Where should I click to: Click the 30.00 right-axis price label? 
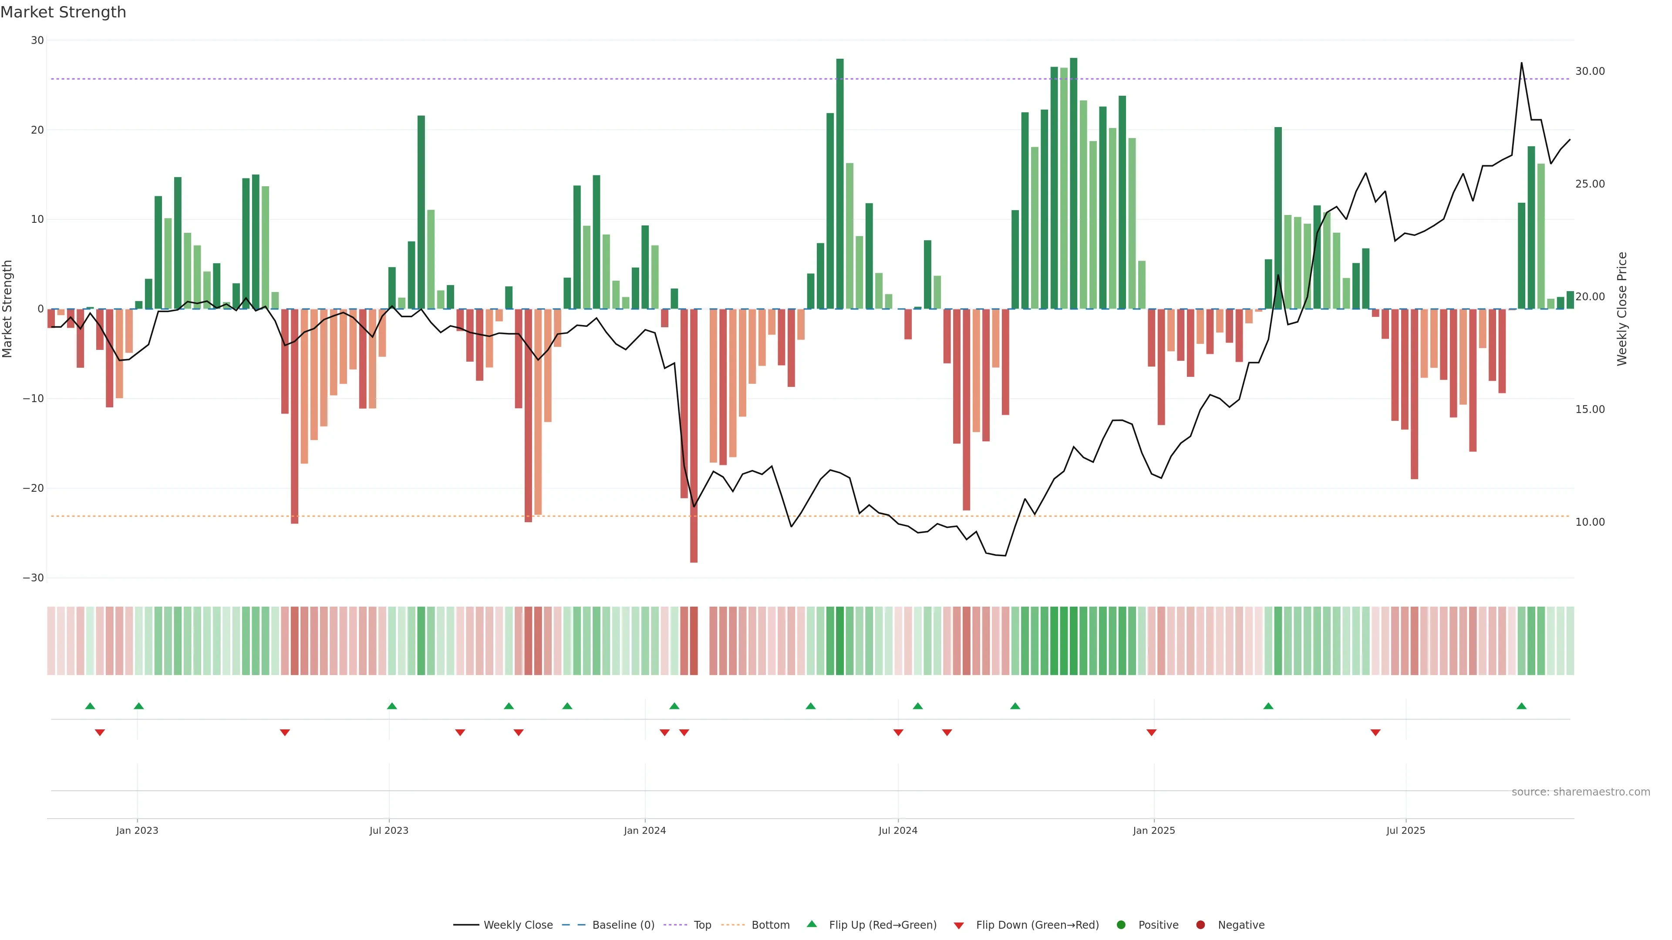pos(1590,71)
